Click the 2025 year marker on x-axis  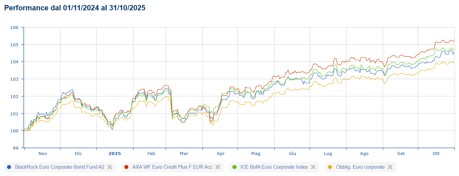coord(115,154)
